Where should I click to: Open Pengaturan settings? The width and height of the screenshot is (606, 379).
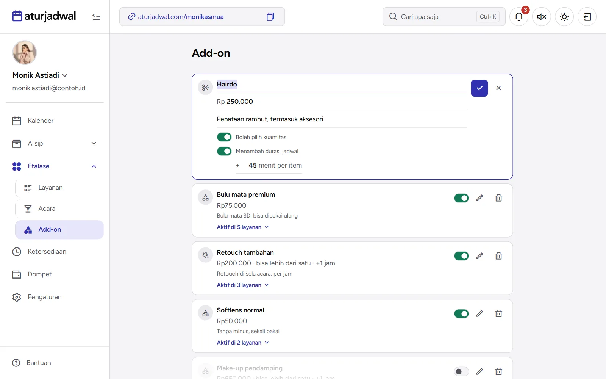point(55,297)
